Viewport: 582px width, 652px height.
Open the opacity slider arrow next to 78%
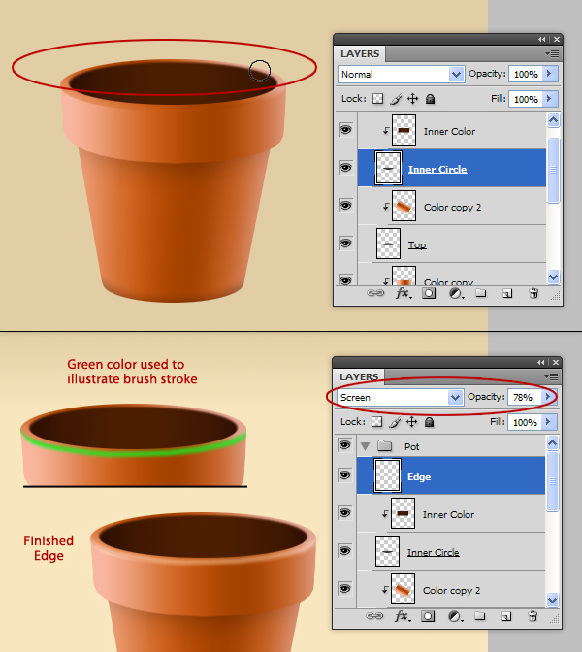click(x=550, y=397)
